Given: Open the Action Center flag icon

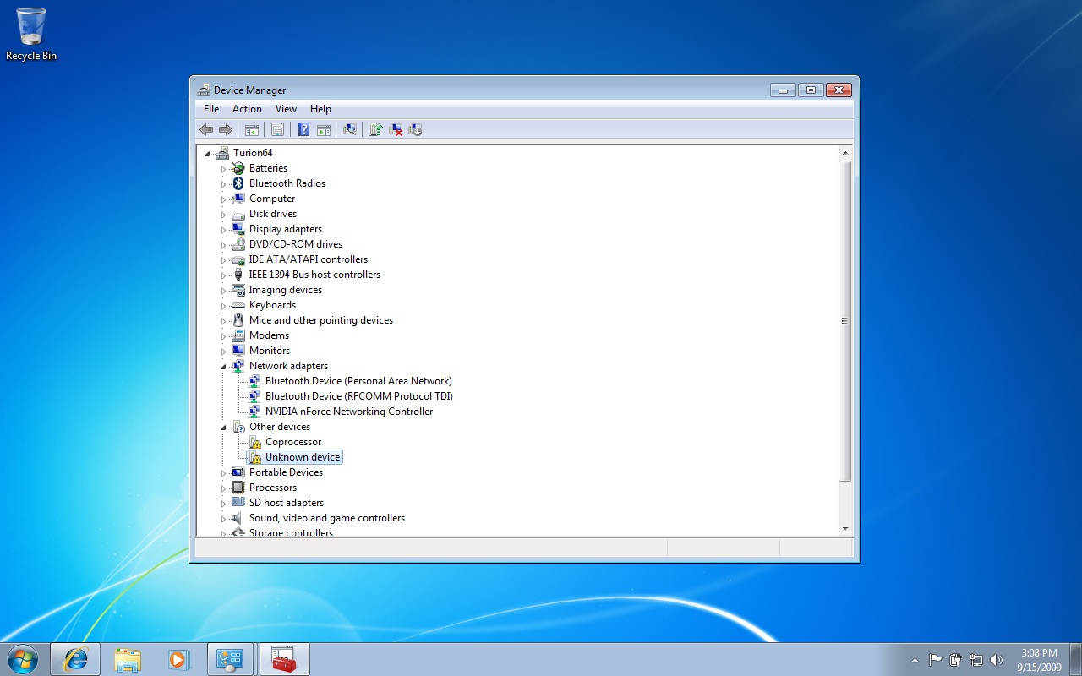Looking at the screenshot, I should pos(935,660).
